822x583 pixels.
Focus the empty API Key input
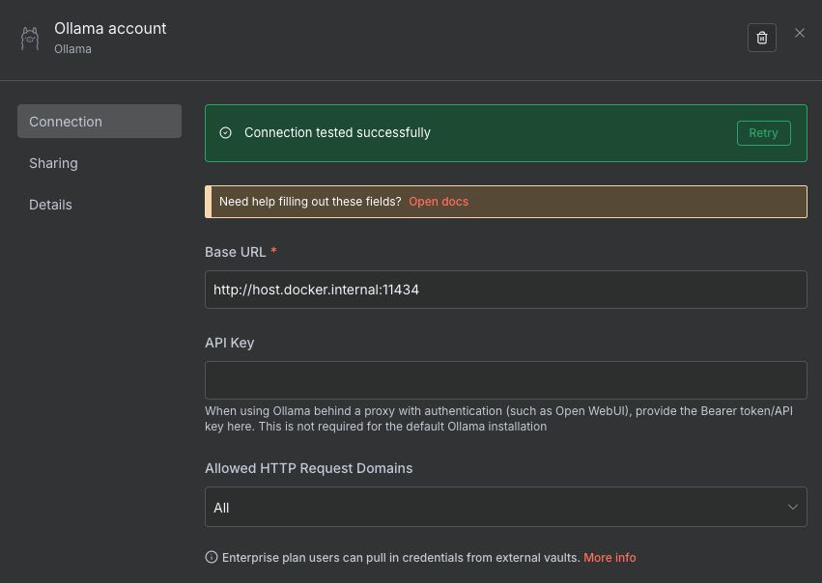(504, 380)
